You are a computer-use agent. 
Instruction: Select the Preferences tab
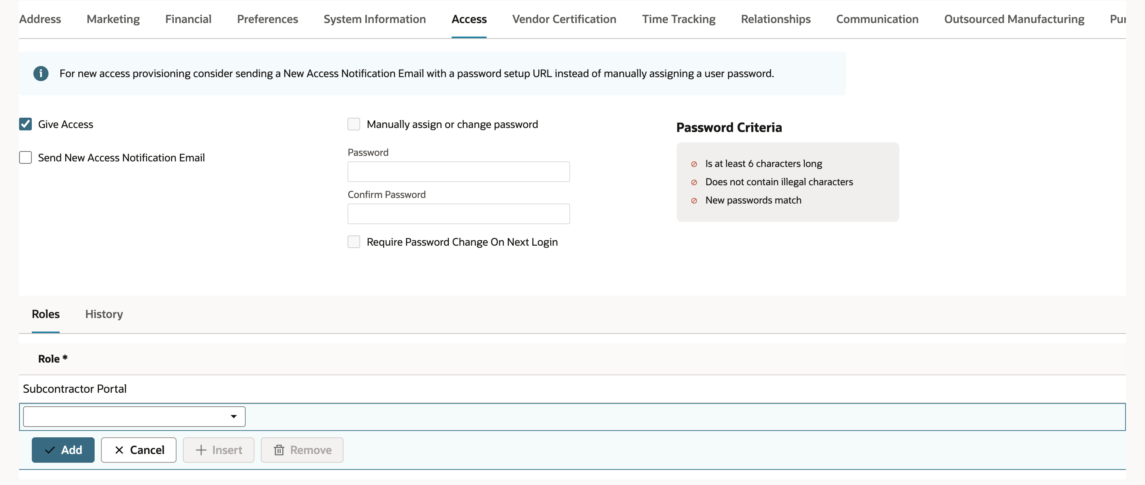(x=268, y=19)
